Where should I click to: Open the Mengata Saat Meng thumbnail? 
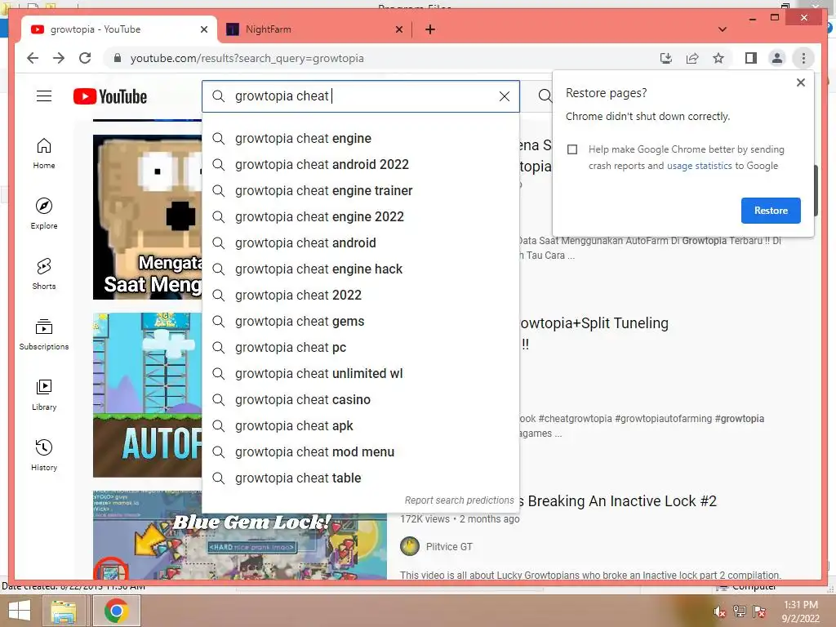[148, 217]
